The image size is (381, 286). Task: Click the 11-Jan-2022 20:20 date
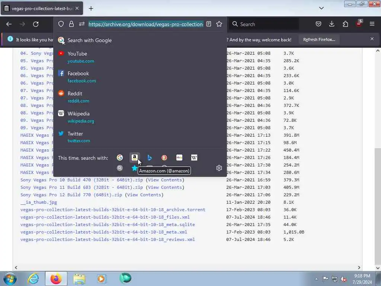[248, 202]
